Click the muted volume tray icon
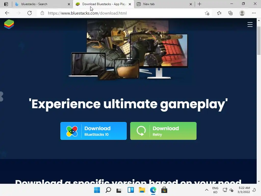The image size is (261, 196). tap(231, 190)
